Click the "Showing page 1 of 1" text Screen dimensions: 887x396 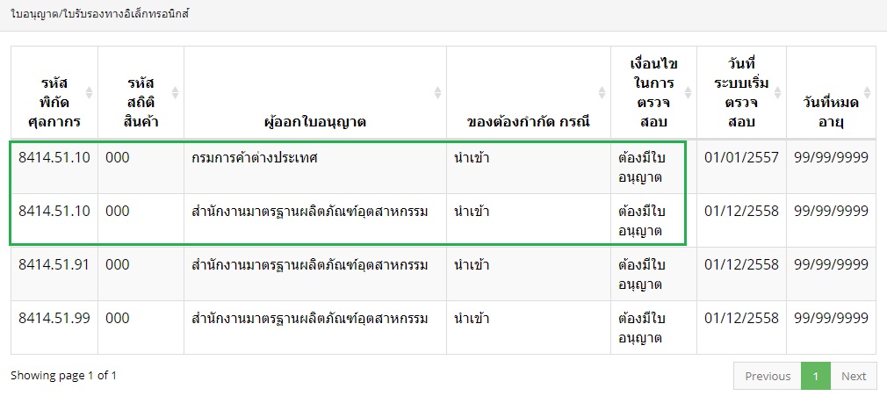click(63, 376)
